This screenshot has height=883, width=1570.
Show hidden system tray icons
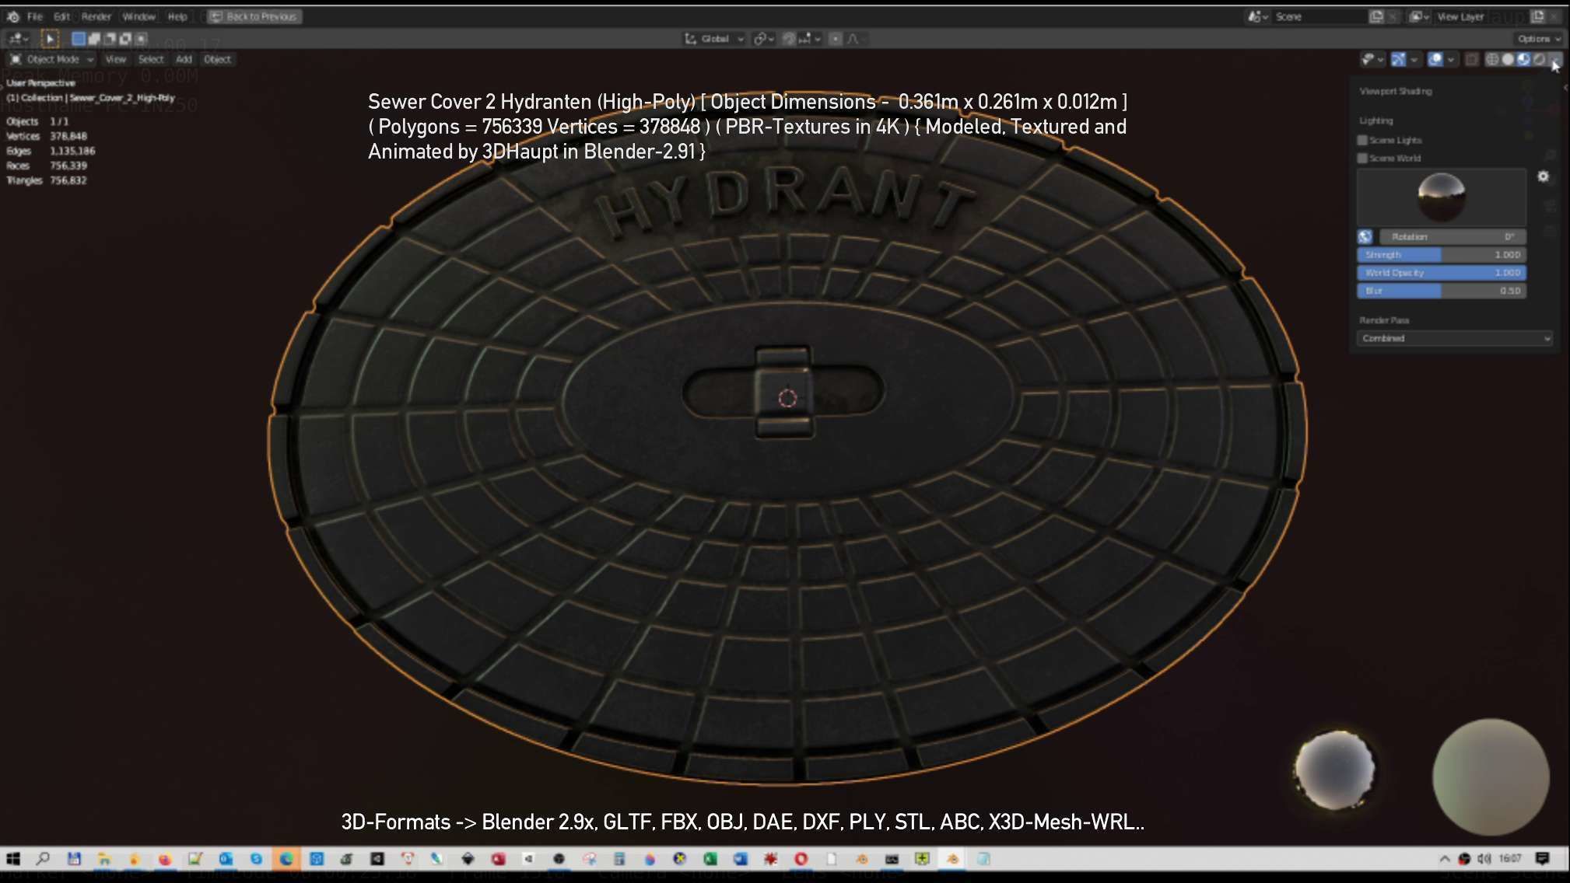1445,859
